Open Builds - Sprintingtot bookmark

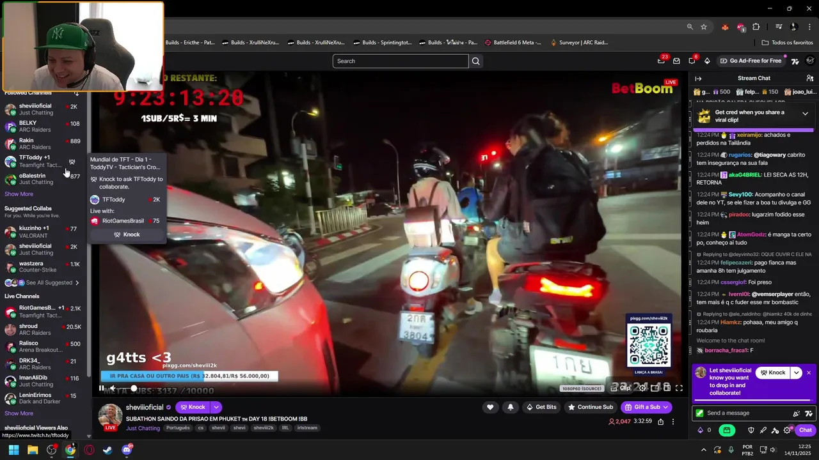click(x=381, y=43)
